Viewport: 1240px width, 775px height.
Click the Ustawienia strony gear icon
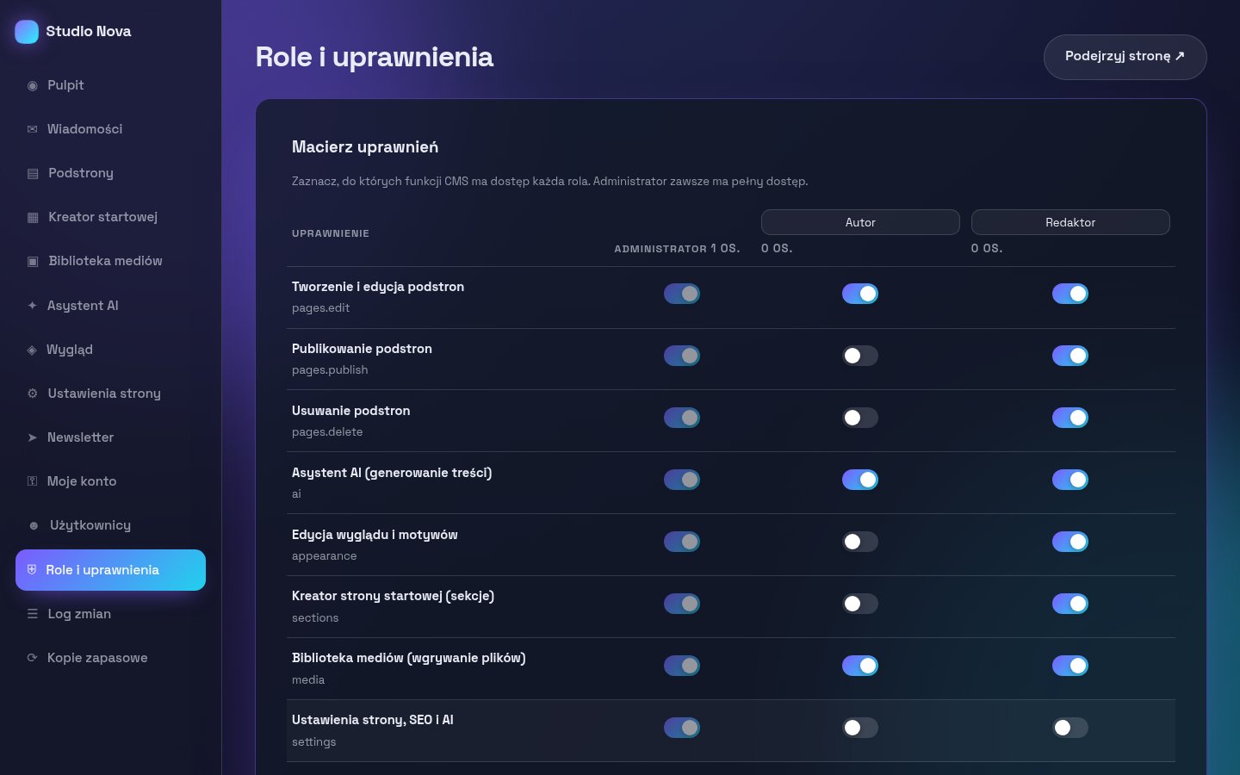33,394
